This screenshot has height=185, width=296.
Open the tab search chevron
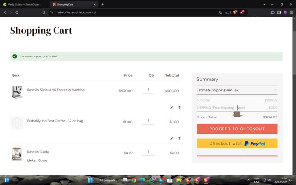264,4
